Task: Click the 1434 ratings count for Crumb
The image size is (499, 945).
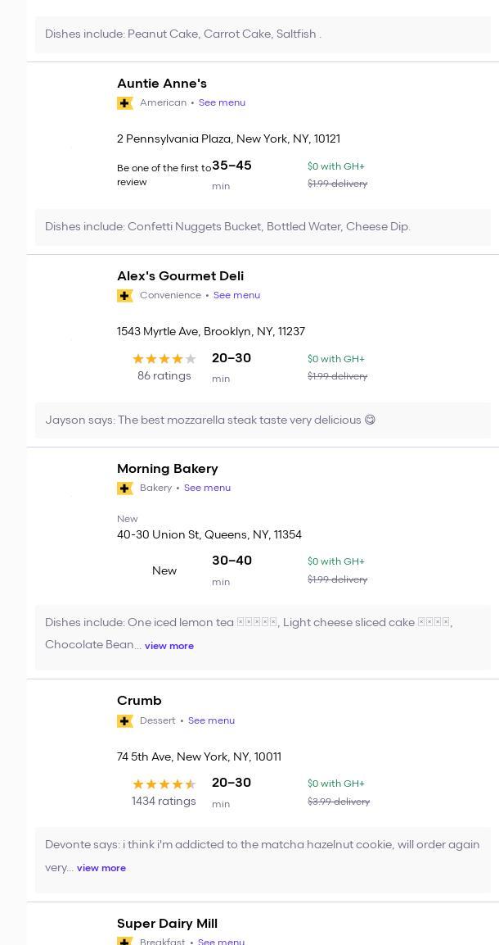Action: pyautogui.click(x=164, y=802)
